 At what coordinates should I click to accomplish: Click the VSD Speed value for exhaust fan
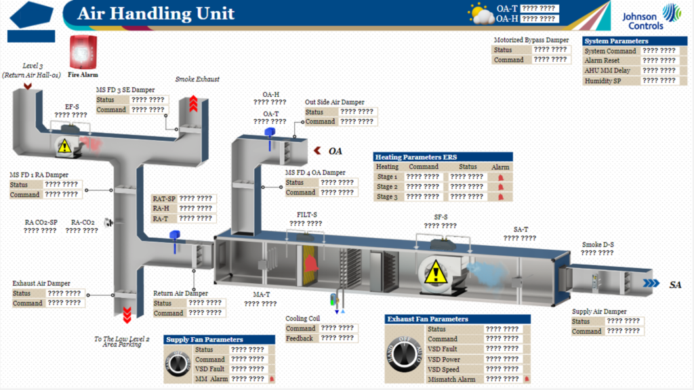[502, 370]
